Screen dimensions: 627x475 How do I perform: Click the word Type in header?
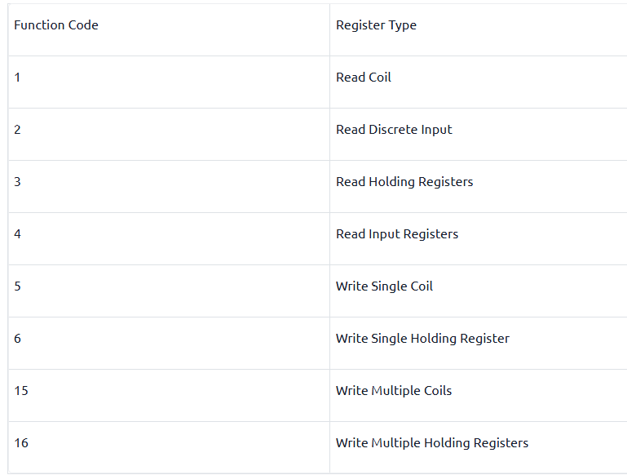point(402,26)
